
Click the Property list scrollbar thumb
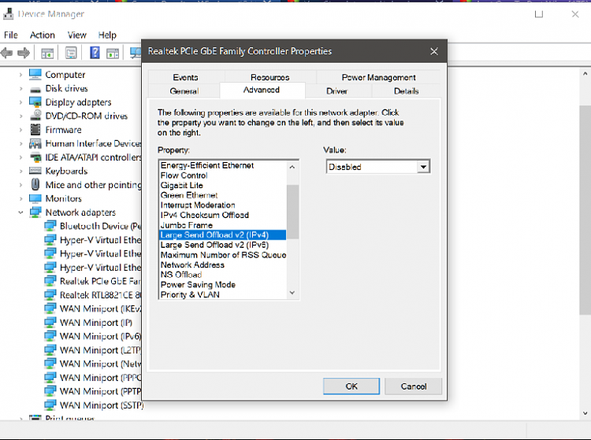click(x=292, y=212)
